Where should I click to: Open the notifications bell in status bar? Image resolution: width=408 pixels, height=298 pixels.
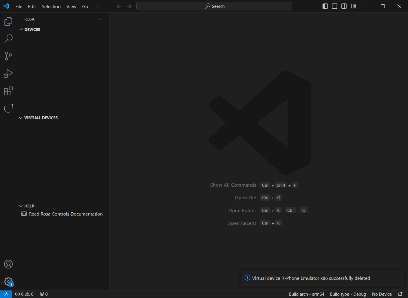(400, 294)
